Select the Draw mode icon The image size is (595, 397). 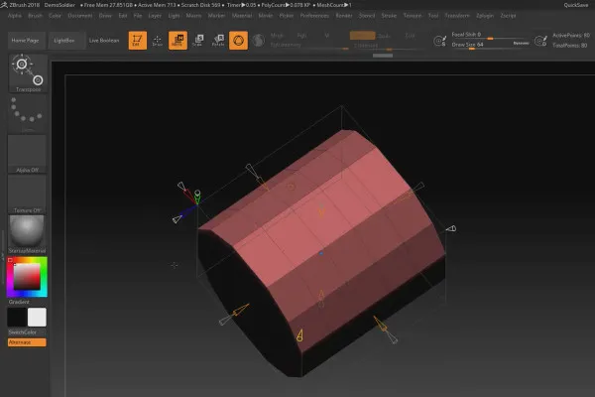coord(158,41)
